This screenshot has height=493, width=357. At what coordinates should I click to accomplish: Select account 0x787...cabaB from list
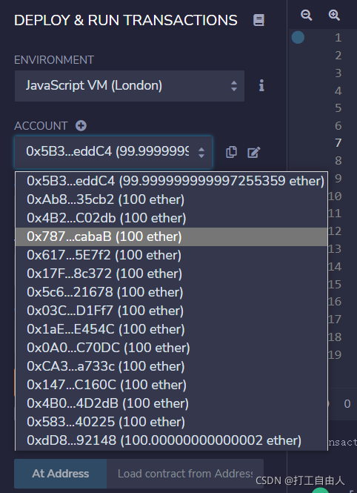click(x=171, y=236)
